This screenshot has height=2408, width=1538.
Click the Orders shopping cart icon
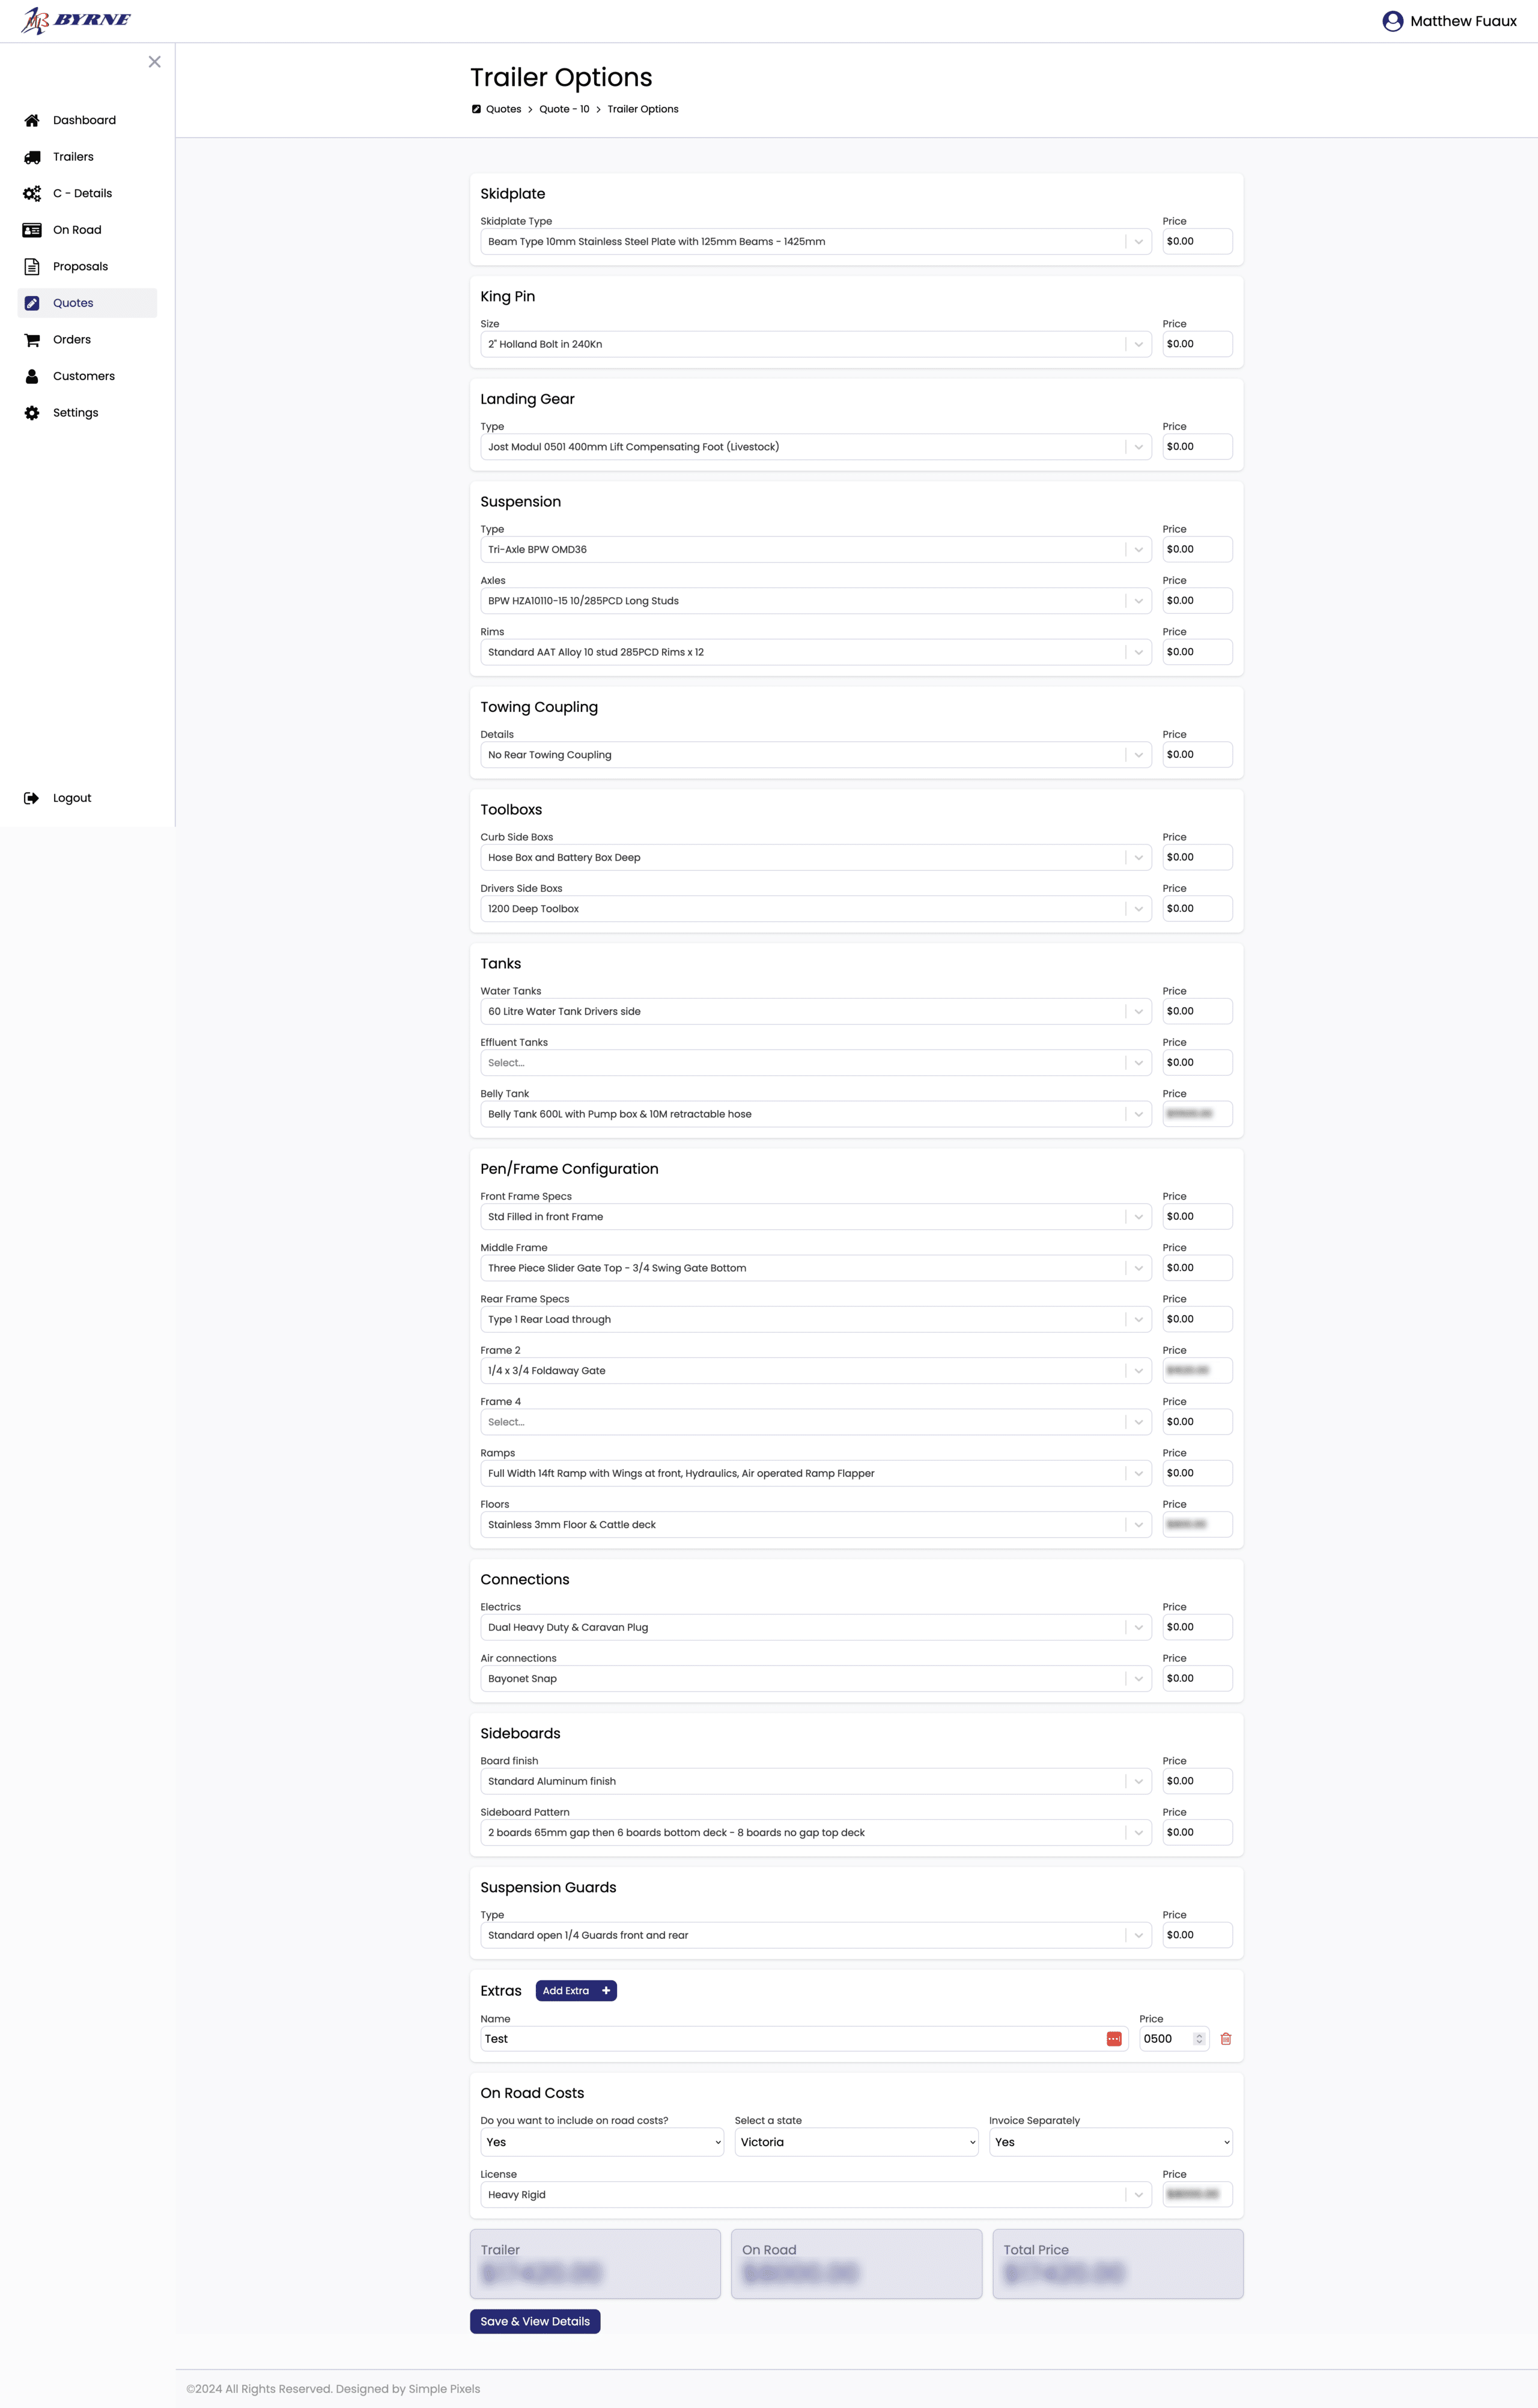32,340
